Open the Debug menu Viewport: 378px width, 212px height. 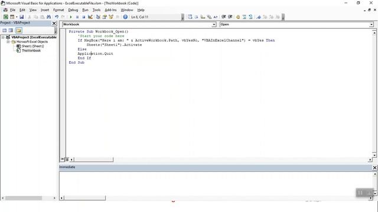(73, 10)
